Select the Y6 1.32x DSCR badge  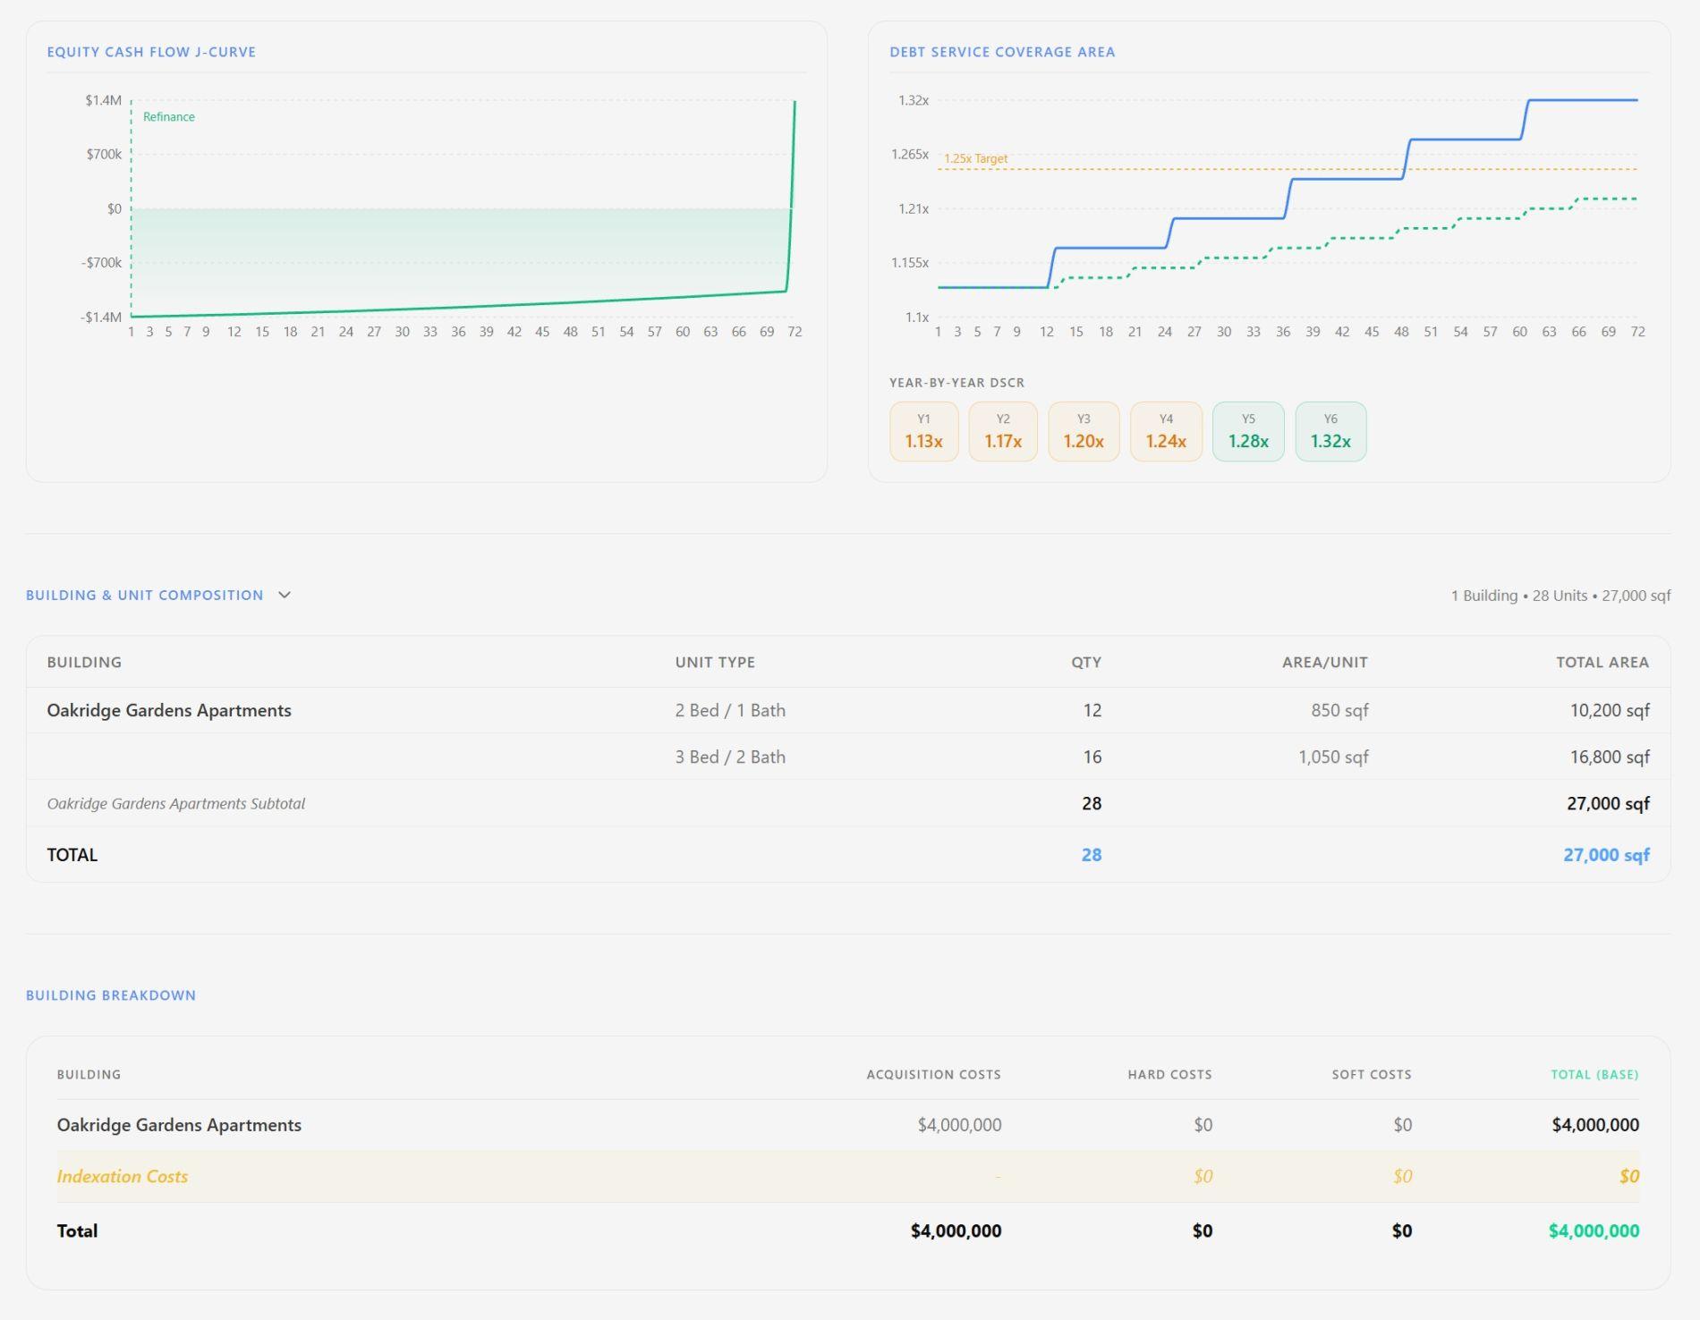(1330, 432)
